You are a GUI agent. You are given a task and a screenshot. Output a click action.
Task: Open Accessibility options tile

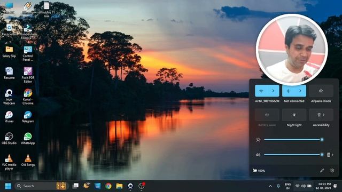pos(321,115)
